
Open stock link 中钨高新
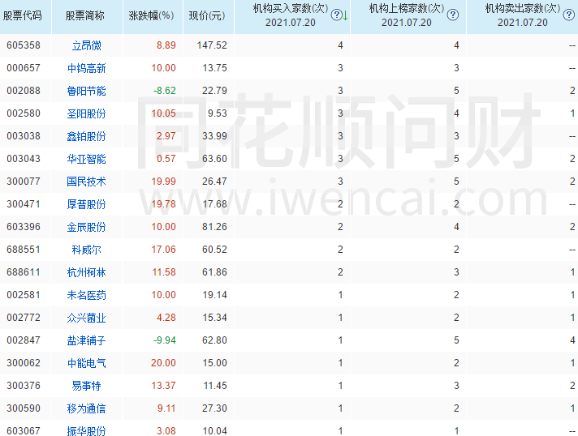[x=87, y=68]
